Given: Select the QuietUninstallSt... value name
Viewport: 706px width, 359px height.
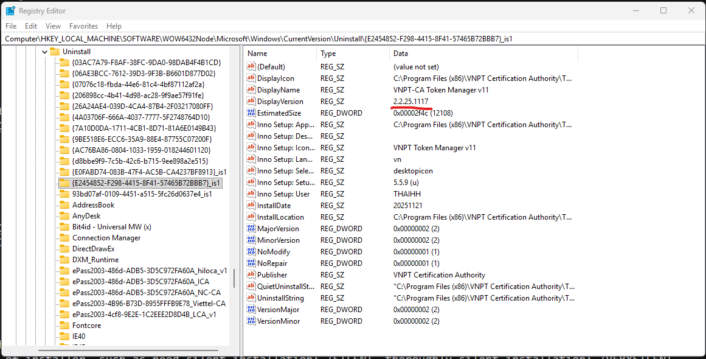Looking at the screenshot, I should click(286, 287).
